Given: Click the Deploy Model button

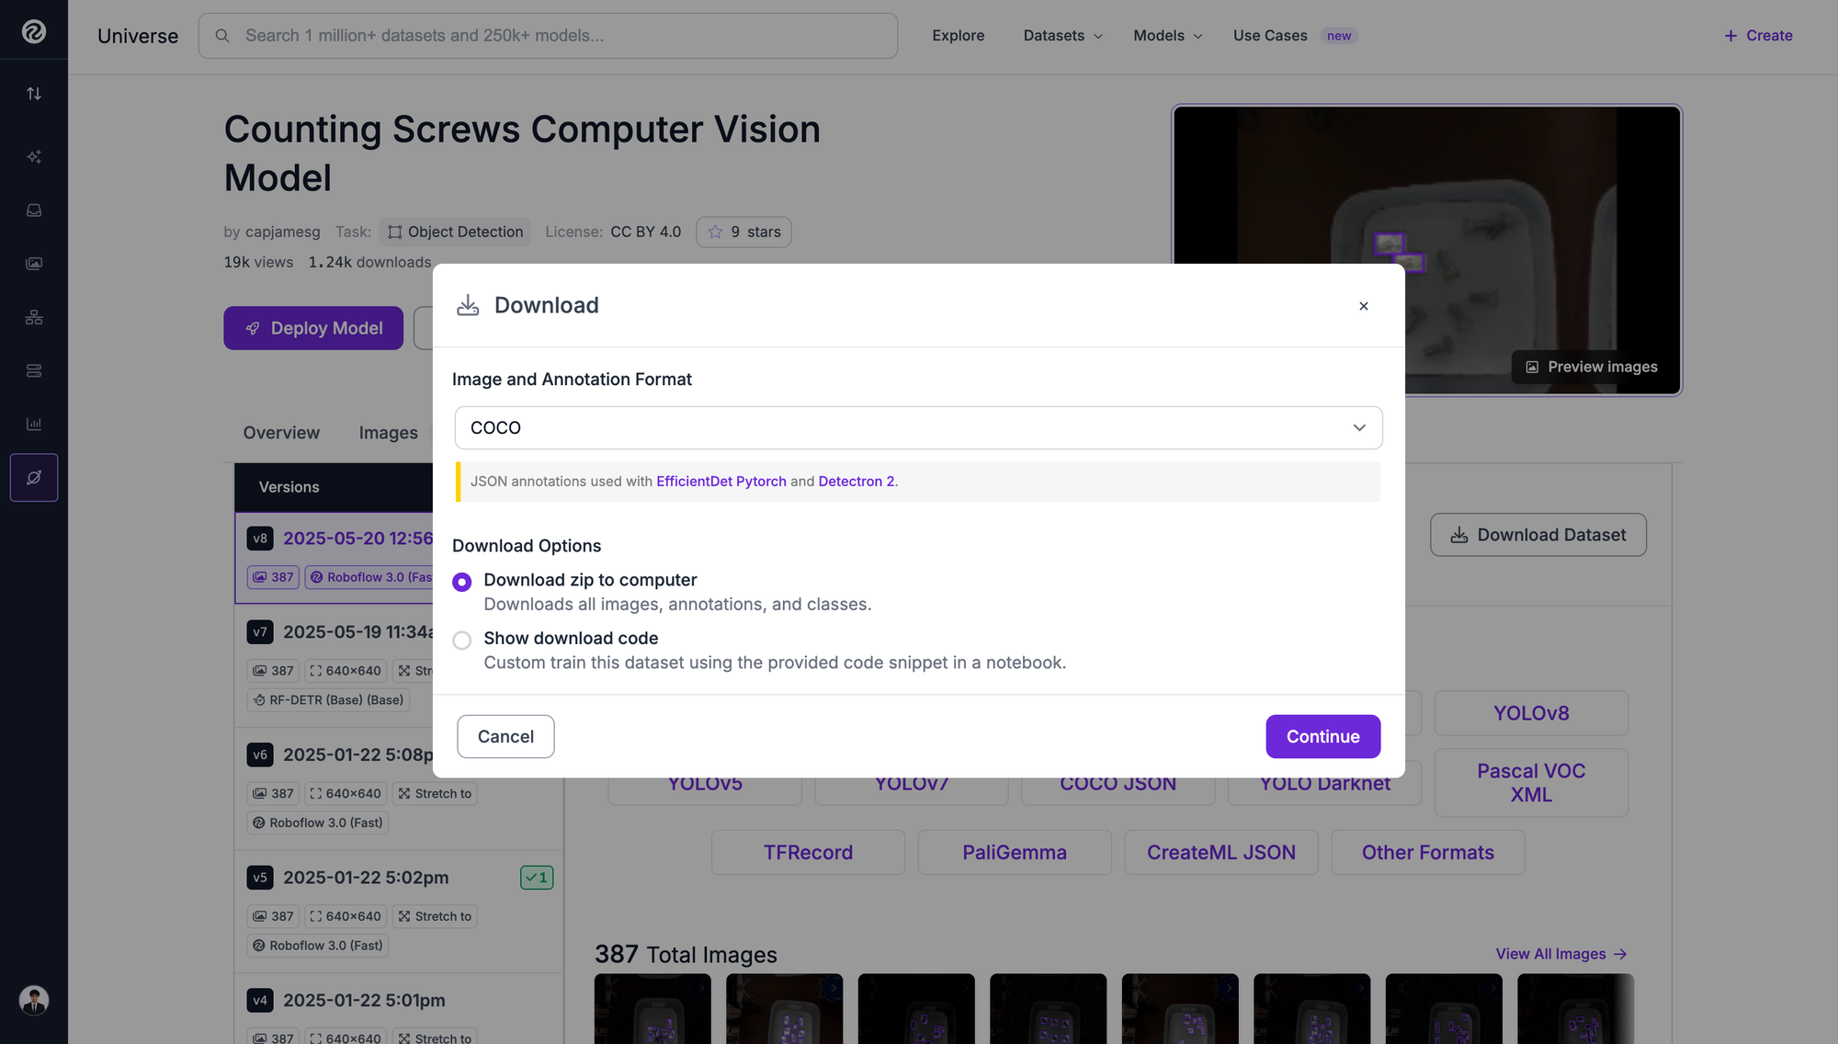Looking at the screenshot, I should (313, 328).
